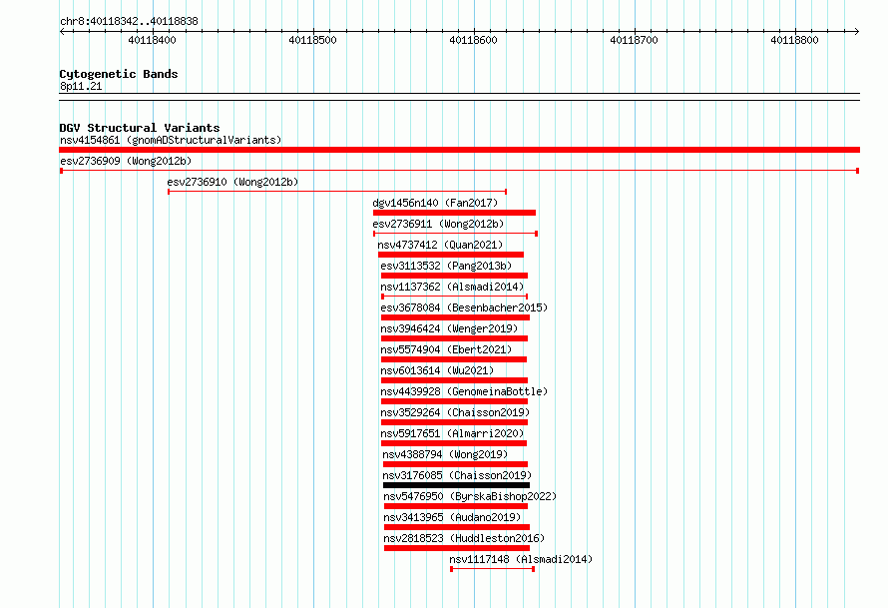Click ruler position 40118500

[x=312, y=40]
